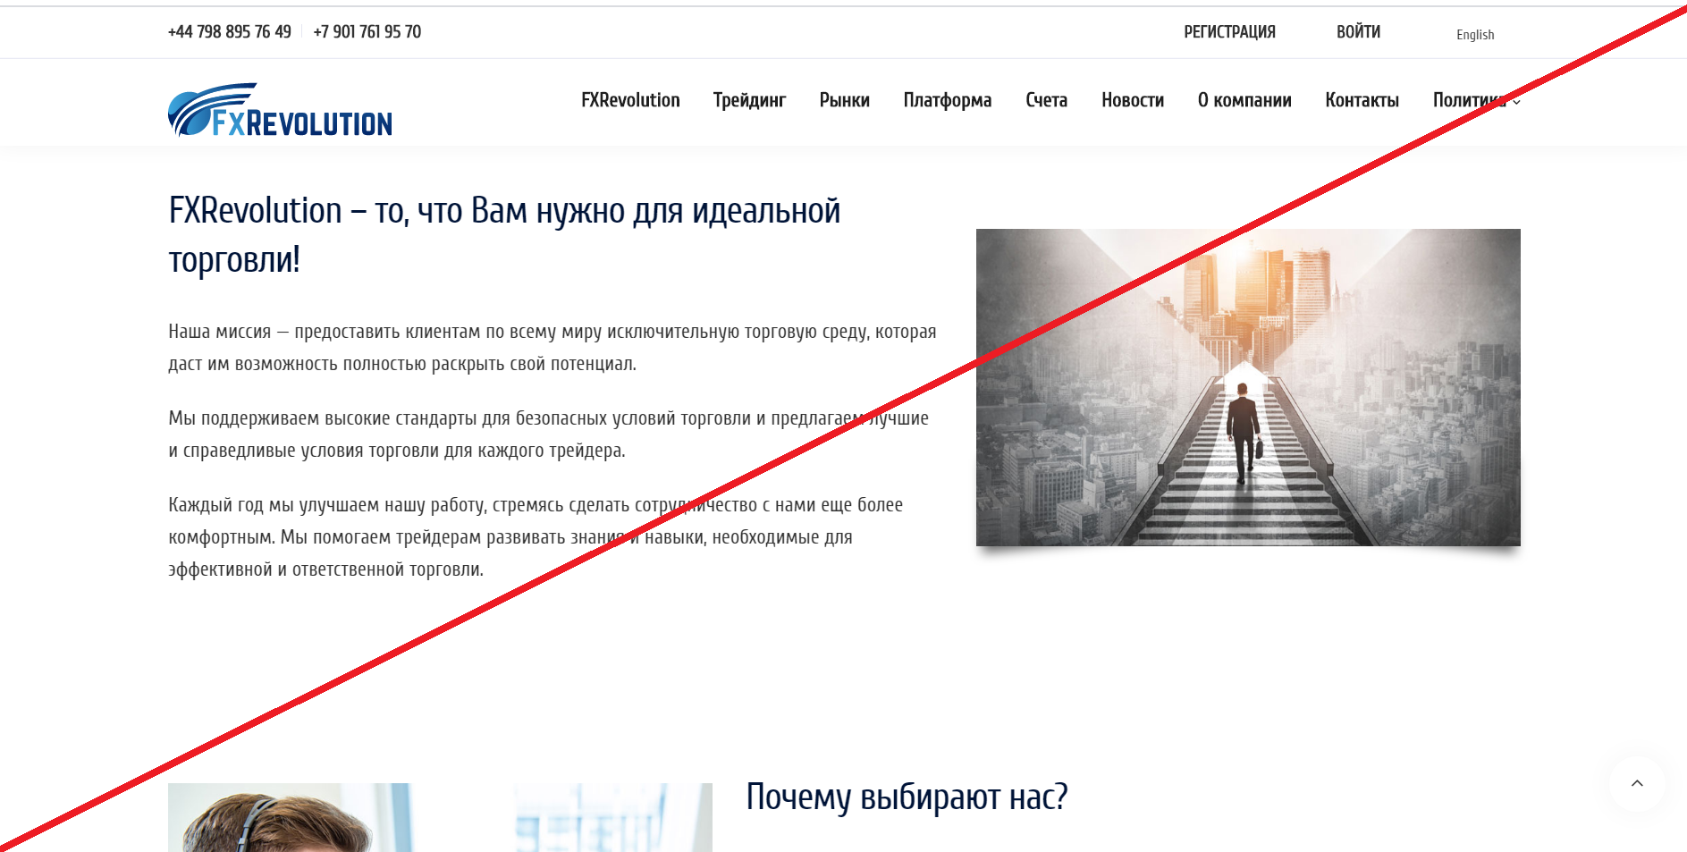Call the phone number +44 798 895 76 49
The image size is (1687, 852).
[230, 32]
